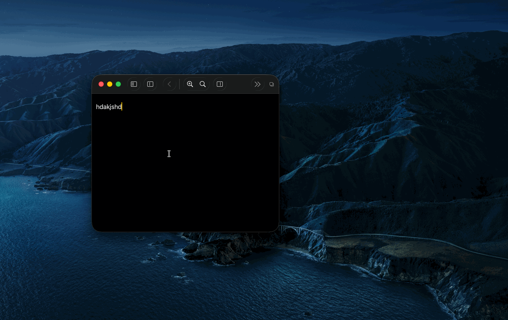Minimize the window using the yellow button
The width and height of the screenshot is (508, 320).
pos(110,84)
